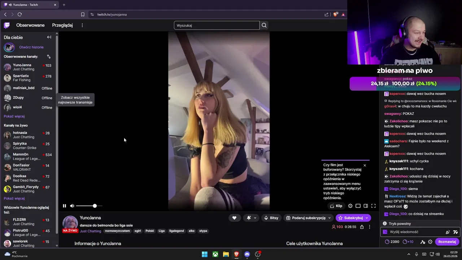Open chat settings gear
462x260 pixels.
[430, 242]
